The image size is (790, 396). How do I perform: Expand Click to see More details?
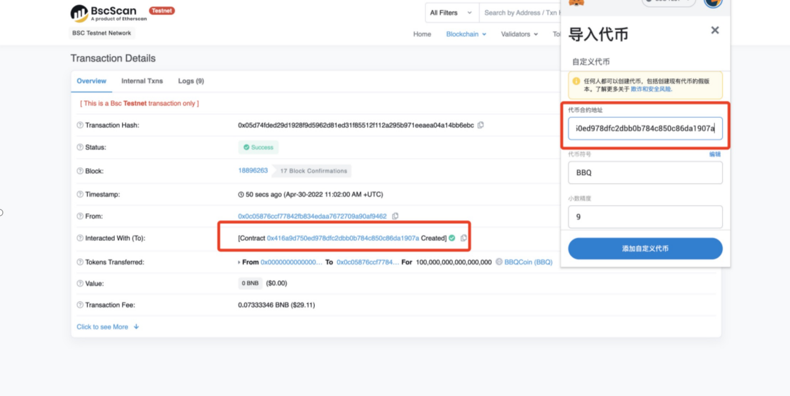point(108,327)
